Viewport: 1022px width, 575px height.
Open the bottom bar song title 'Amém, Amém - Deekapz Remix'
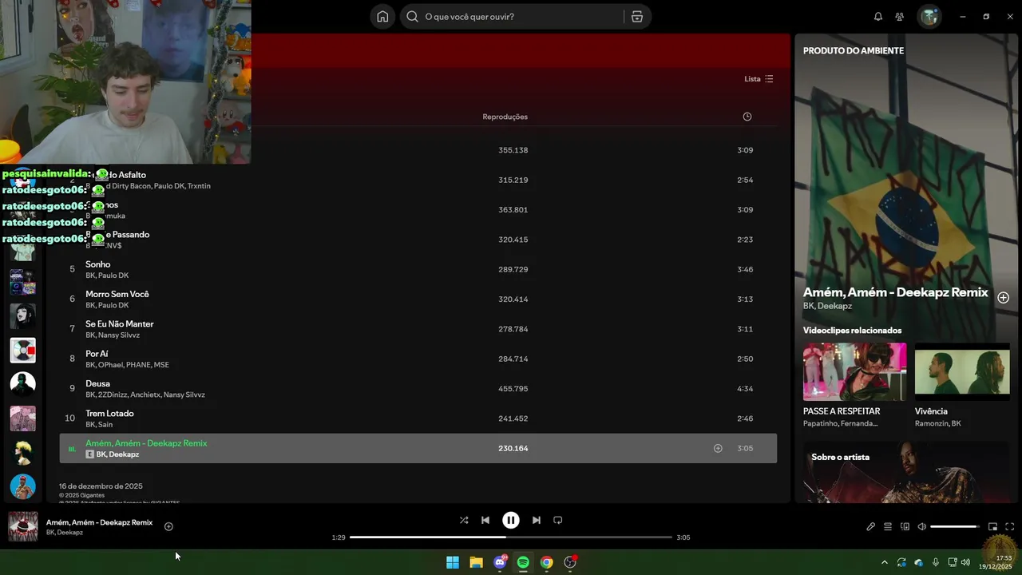pyautogui.click(x=99, y=522)
